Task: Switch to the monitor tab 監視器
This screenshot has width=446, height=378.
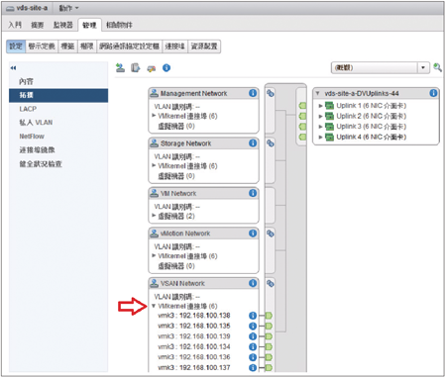Action: pyautogui.click(x=63, y=25)
